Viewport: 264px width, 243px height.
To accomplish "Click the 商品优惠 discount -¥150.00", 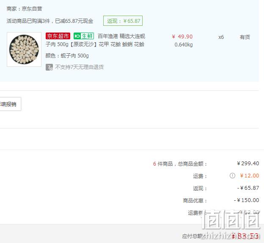I will (x=247, y=200).
